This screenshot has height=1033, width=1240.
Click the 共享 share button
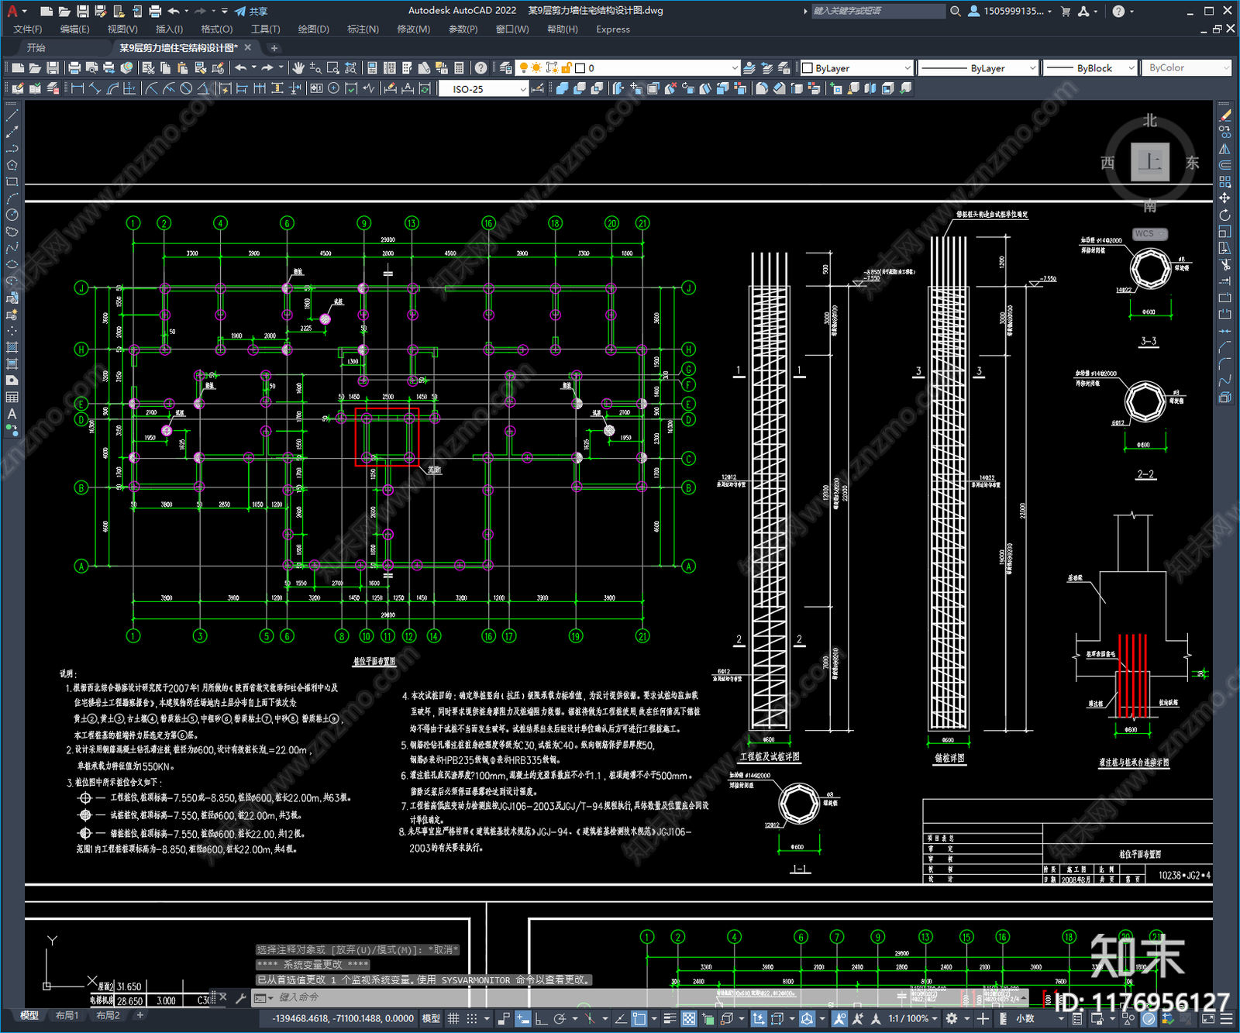point(251,11)
